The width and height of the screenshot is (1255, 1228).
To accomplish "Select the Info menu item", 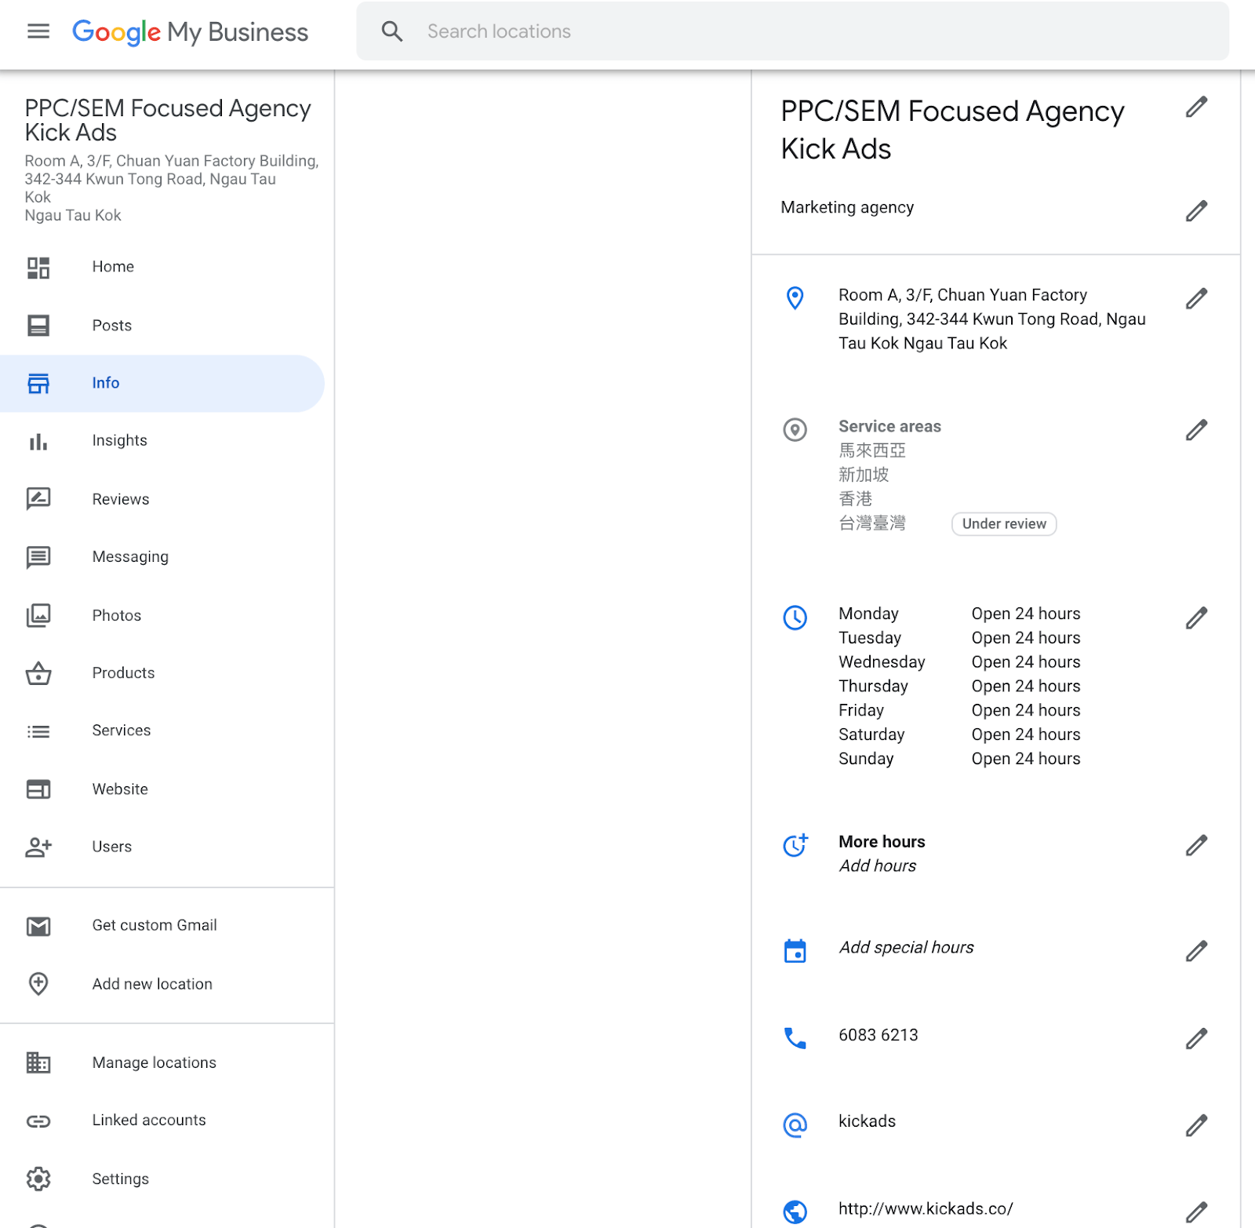I will click(x=162, y=383).
